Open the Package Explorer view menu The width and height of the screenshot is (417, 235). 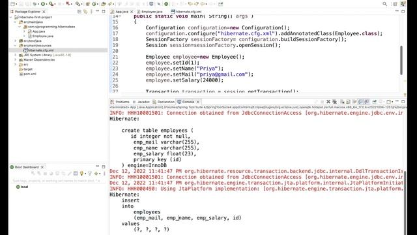click(91, 12)
